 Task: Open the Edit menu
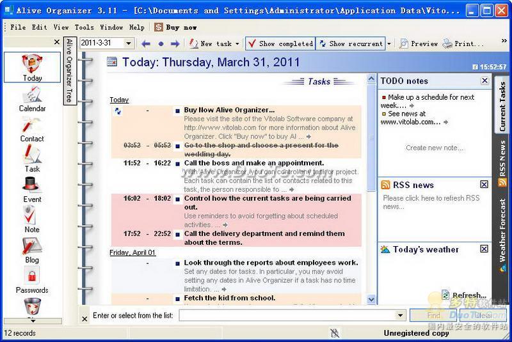tap(39, 27)
